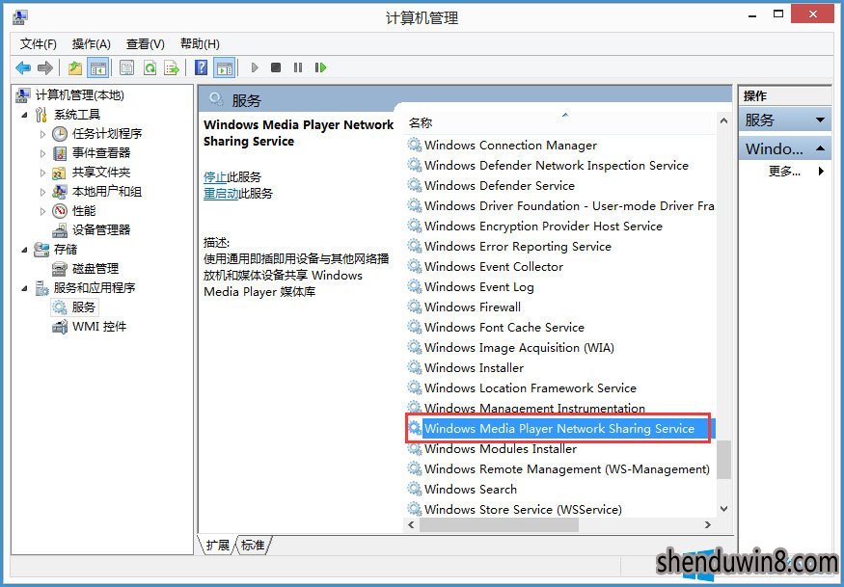Select 服务 node in the tree
The image size is (844, 587).
[83, 307]
